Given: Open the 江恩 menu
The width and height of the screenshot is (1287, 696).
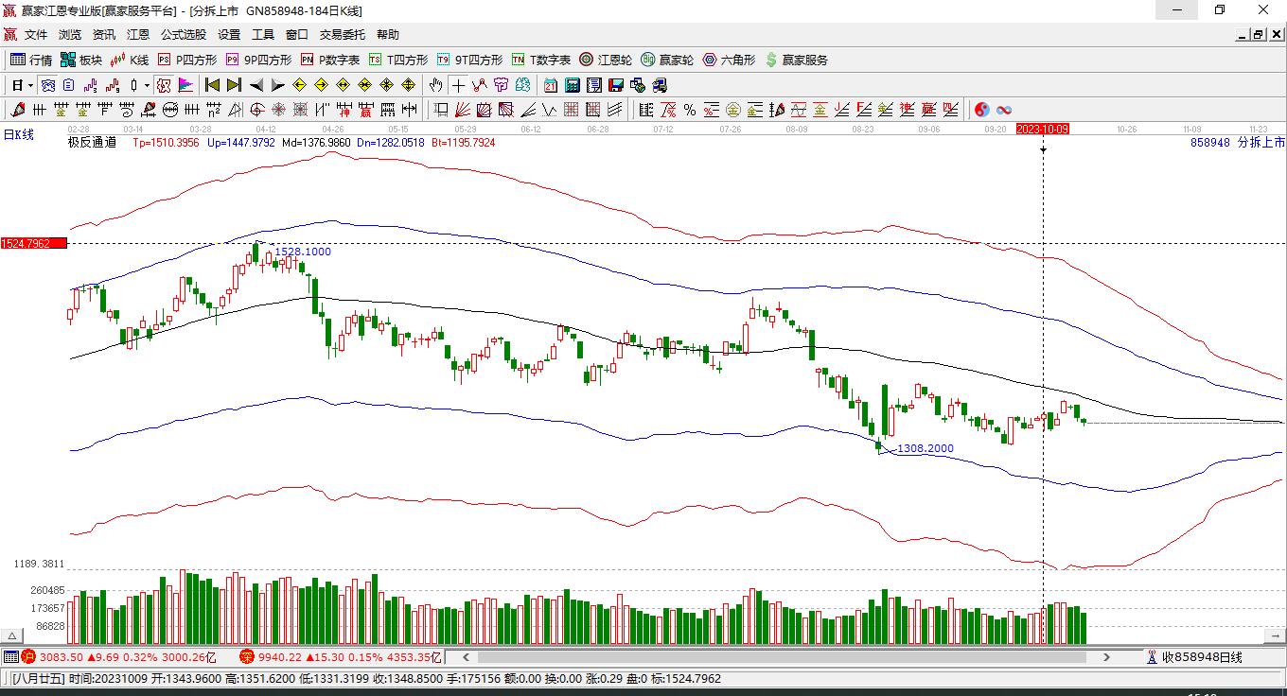Looking at the screenshot, I should coord(138,35).
